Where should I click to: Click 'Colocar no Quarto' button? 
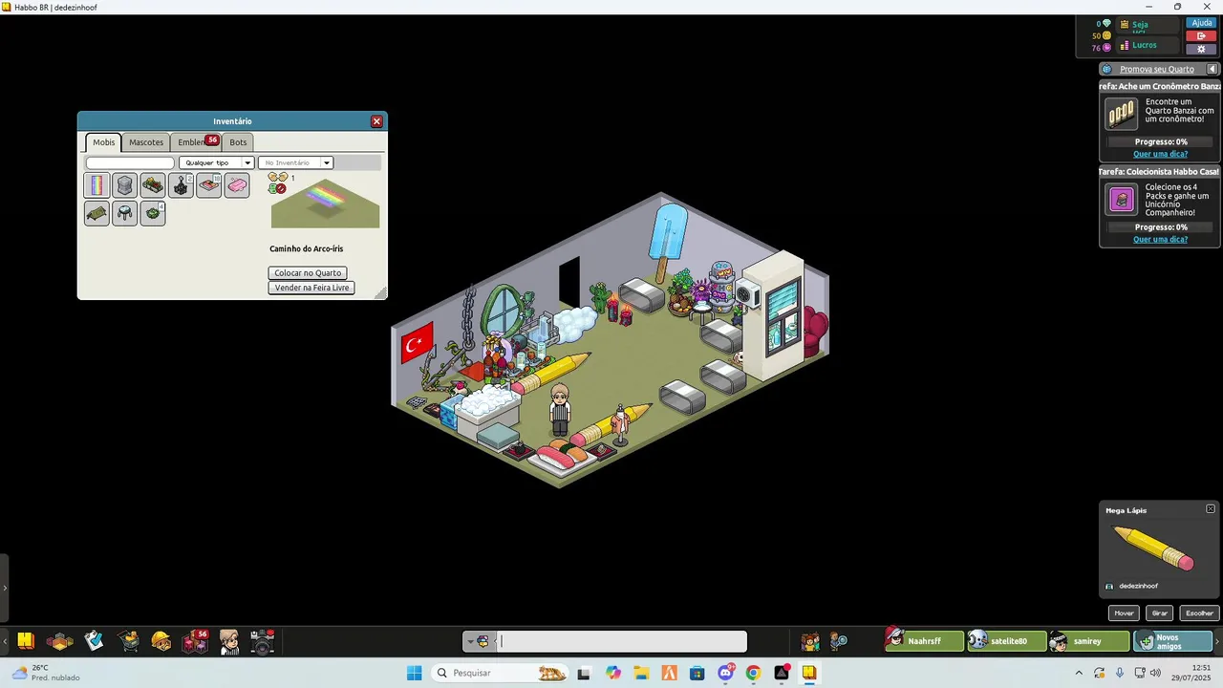308,272
